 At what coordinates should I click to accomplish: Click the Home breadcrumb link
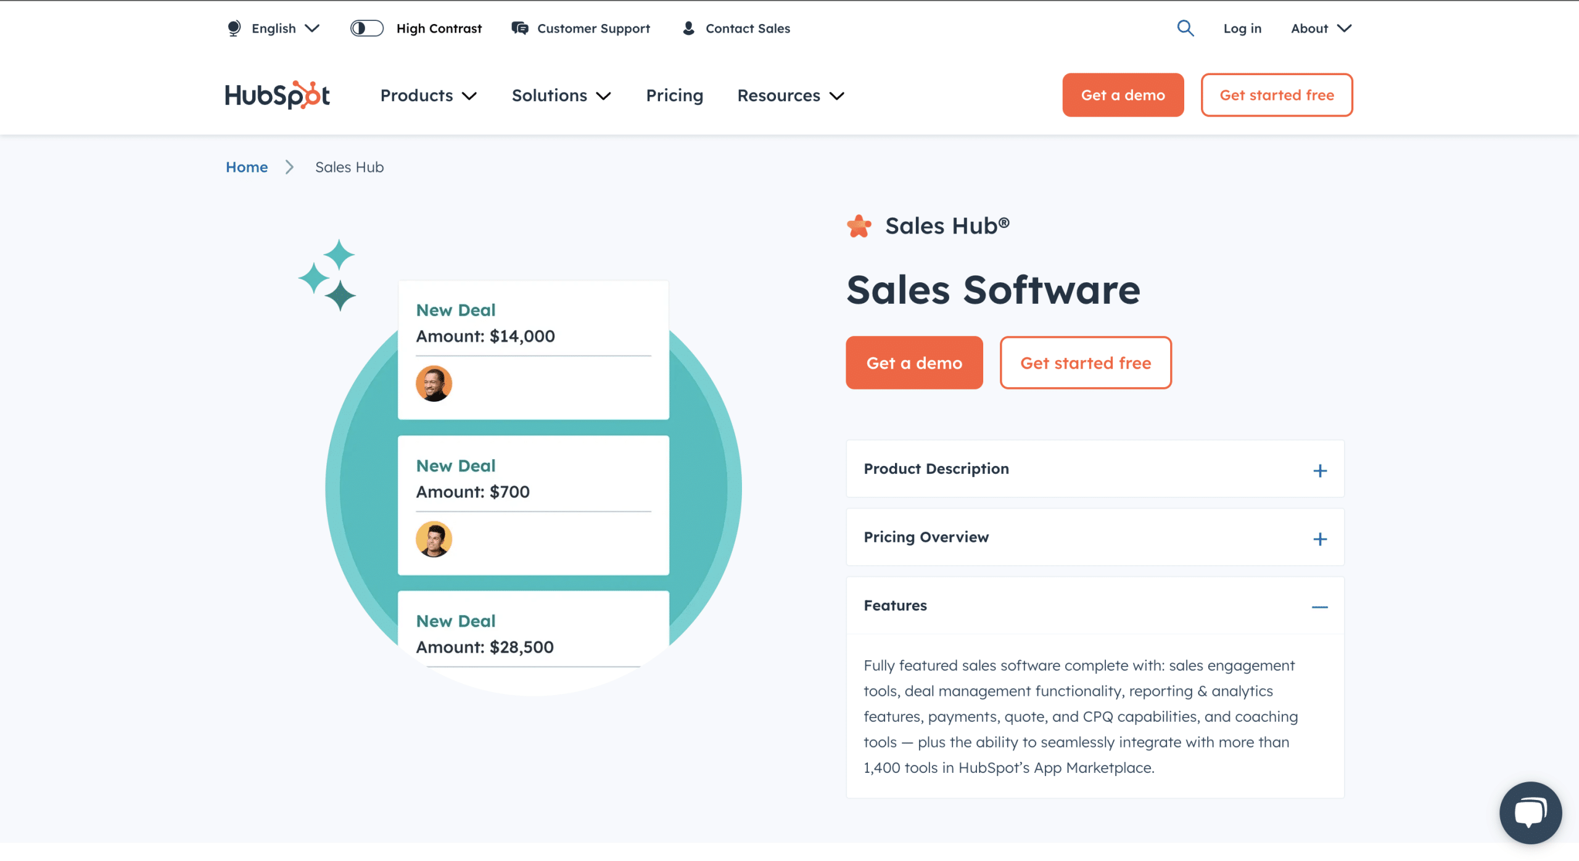(x=247, y=167)
